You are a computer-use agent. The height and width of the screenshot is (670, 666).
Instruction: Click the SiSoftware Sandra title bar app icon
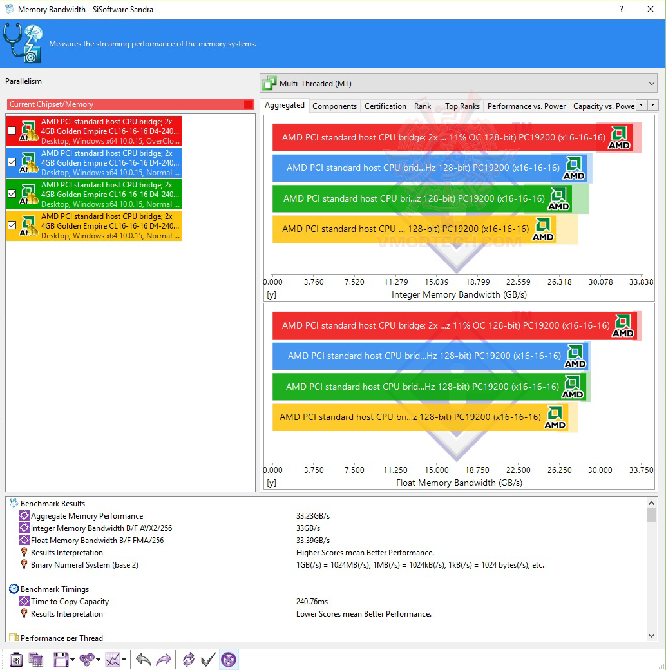coord(10,9)
